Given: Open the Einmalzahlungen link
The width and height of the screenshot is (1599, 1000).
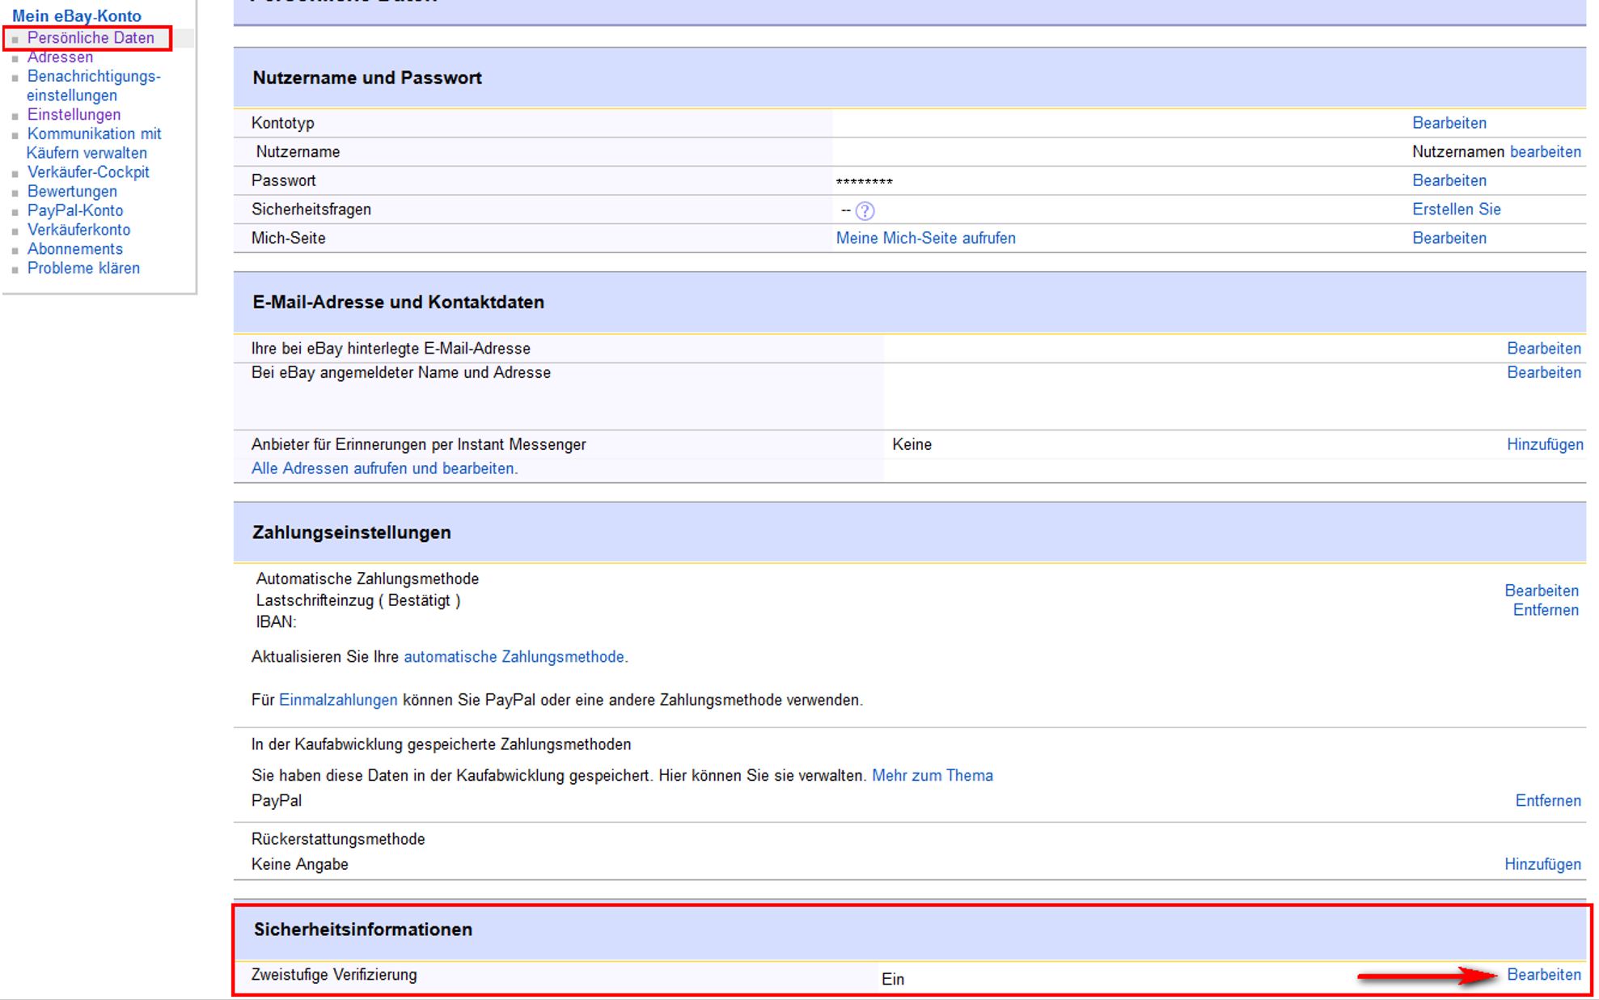Looking at the screenshot, I should (x=338, y=700).
